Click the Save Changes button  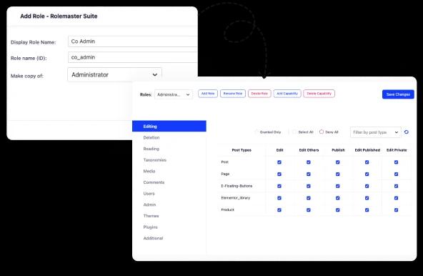(x=398, y=94)
